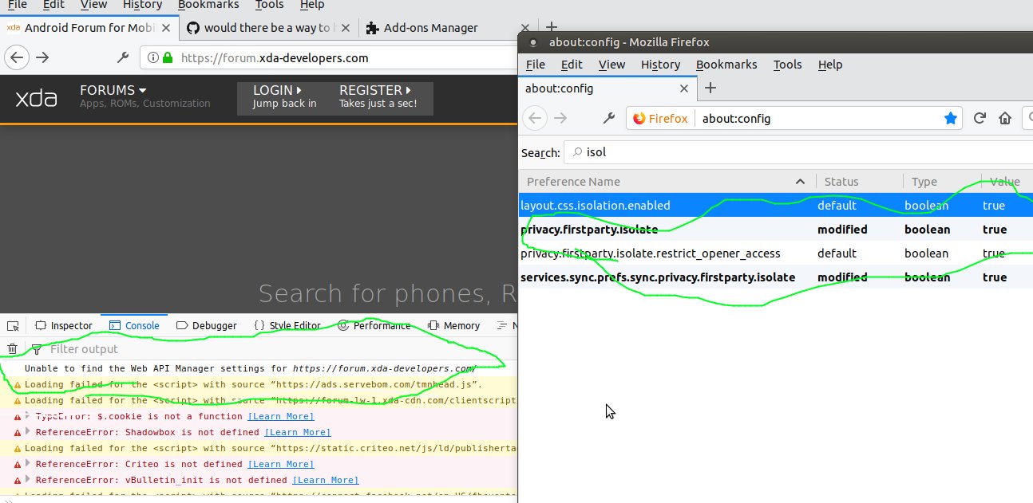This screenshot has height=503, width=1033.
Task: Open a new tab in the xda window
Action: point(551,28)
